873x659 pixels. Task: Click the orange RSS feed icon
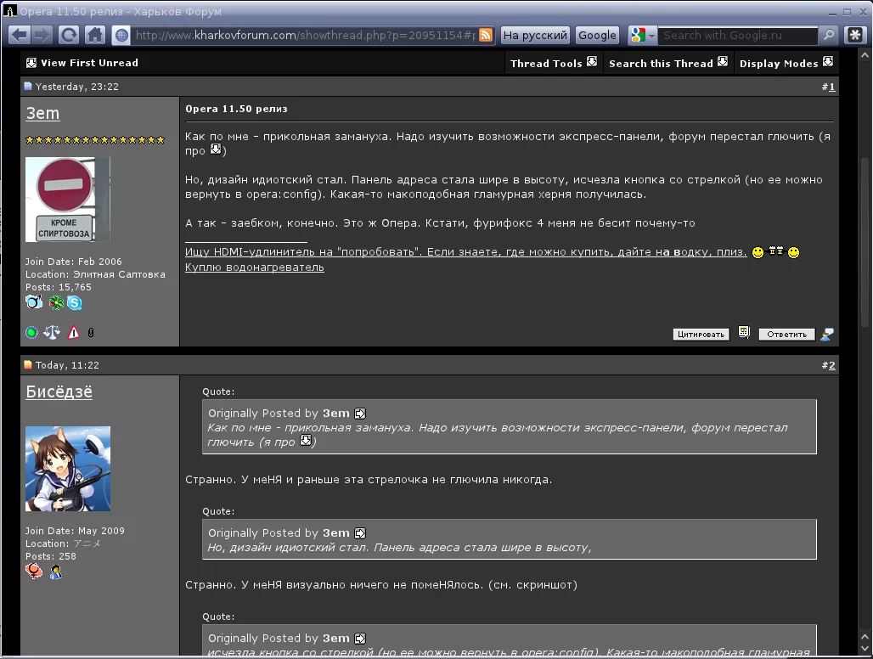click(486, 35)
